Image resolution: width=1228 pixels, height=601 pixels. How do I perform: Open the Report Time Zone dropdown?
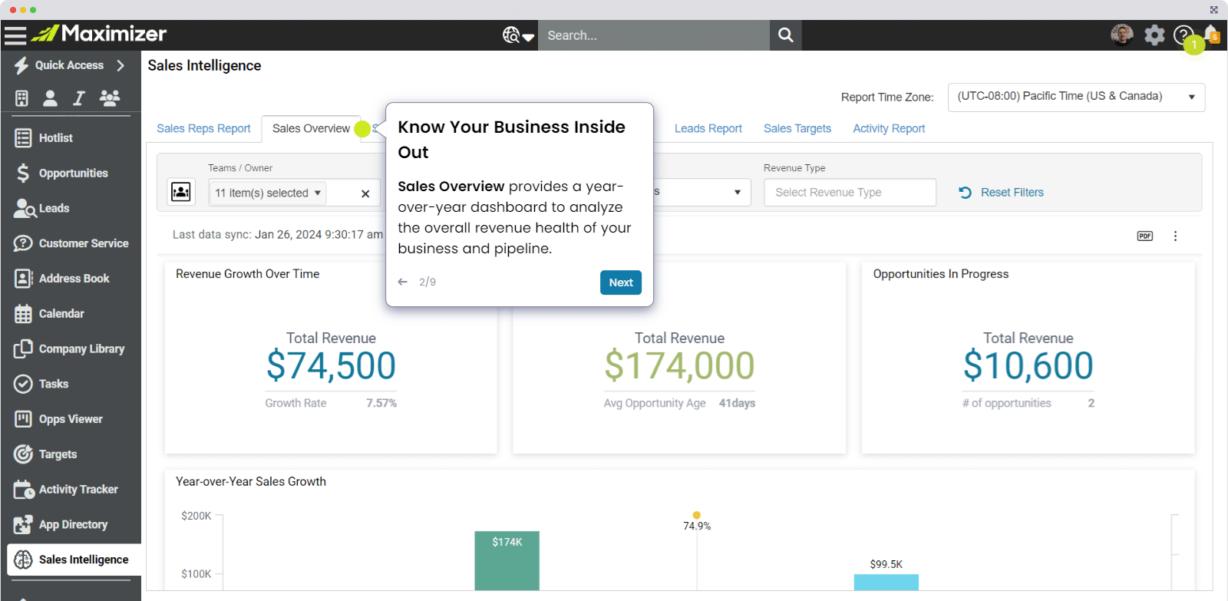[x=1076, y=97]
